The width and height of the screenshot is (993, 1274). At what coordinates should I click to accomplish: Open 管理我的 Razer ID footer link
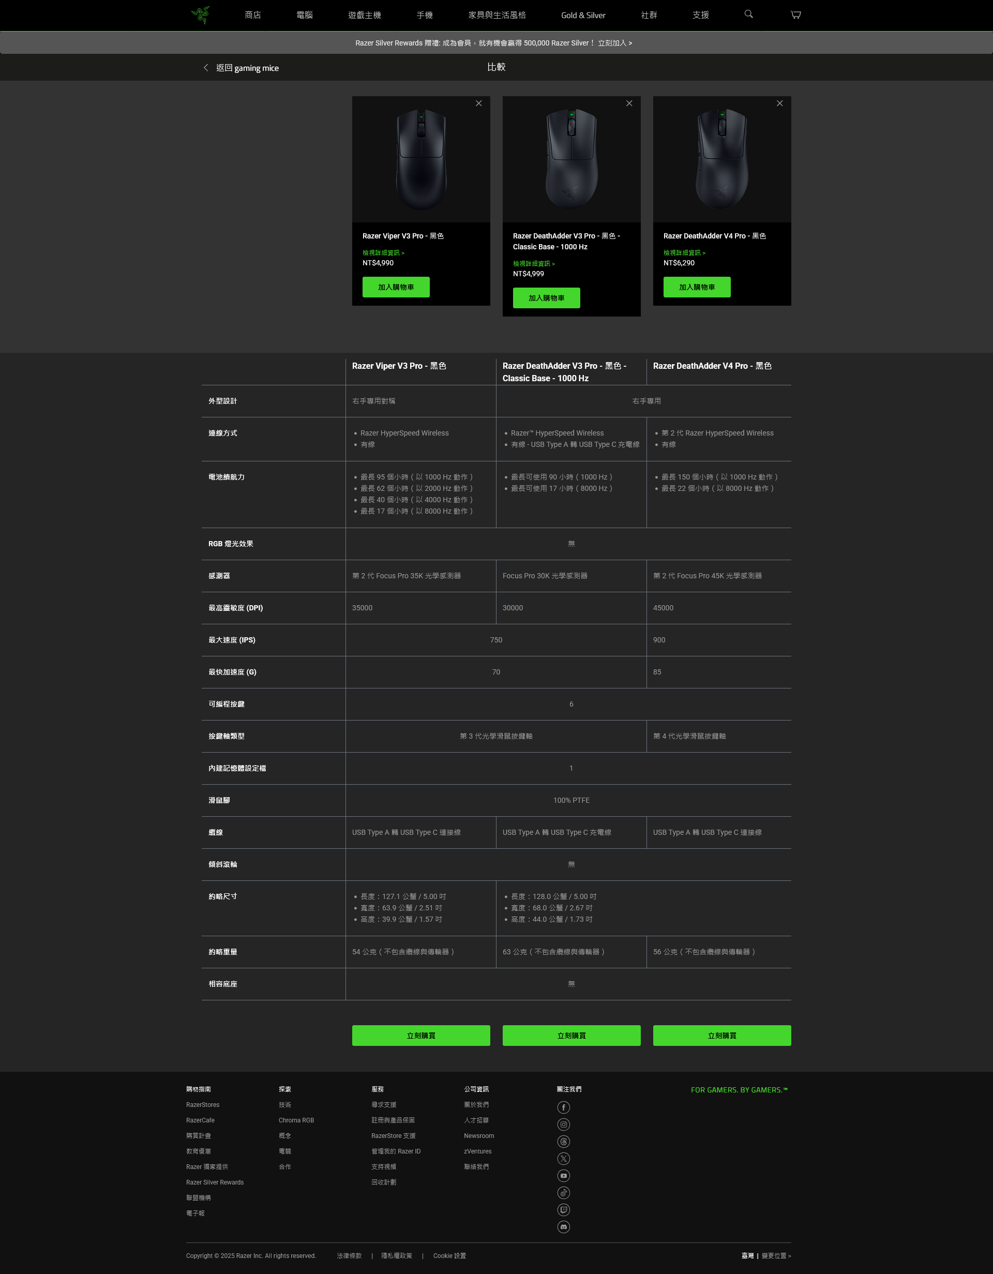396,1151
